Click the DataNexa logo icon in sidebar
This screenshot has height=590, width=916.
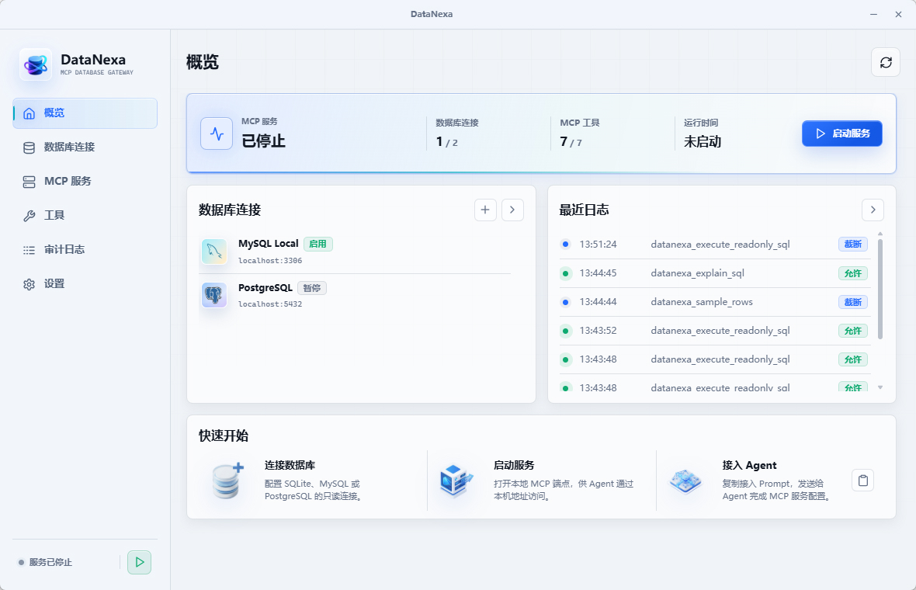pos(36,64)
